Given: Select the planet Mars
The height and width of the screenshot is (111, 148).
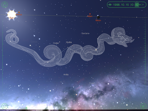Looking at the screenshot, I should [90, 14].
